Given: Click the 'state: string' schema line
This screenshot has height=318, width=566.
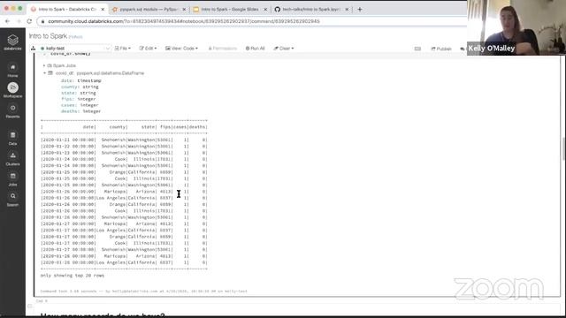Looking at the screenshot, I should 78,93.
